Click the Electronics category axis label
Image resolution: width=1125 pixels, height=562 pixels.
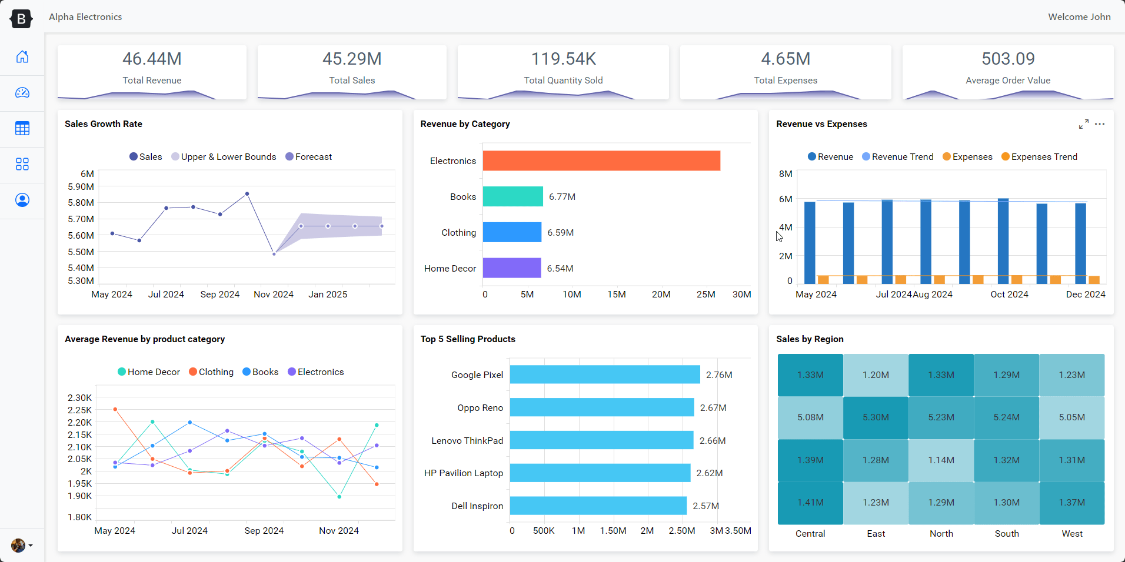point(452,161)
